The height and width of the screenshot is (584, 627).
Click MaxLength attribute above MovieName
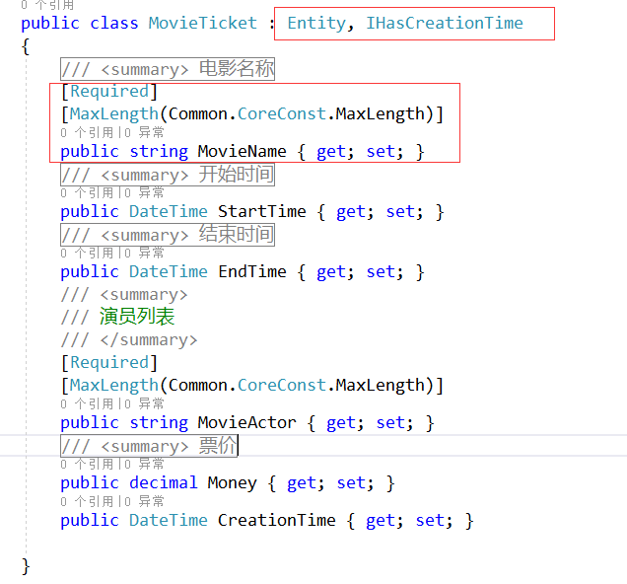point(114,114)
